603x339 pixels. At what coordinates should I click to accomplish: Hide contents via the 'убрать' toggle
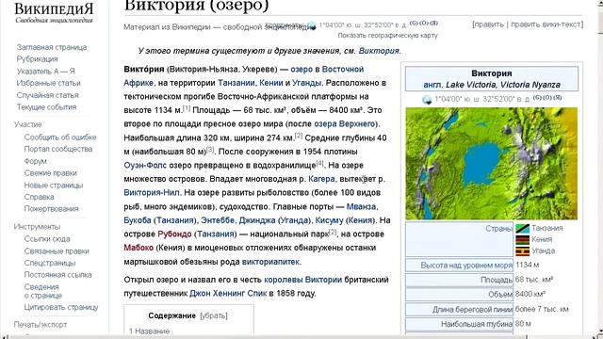pos(214,316)
